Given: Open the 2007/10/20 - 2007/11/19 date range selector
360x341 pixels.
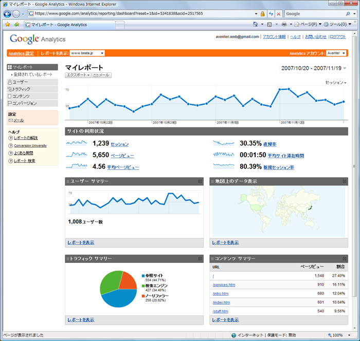Looking at the screenshot, I should 313,68.
